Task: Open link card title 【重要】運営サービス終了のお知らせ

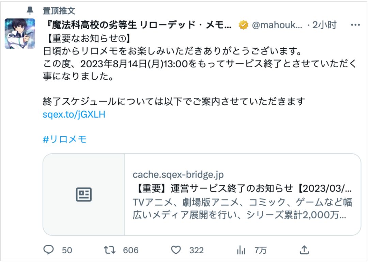Action: (242, 189)
